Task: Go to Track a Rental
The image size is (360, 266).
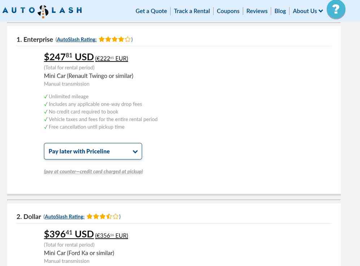Action: (x=192, y=11)
